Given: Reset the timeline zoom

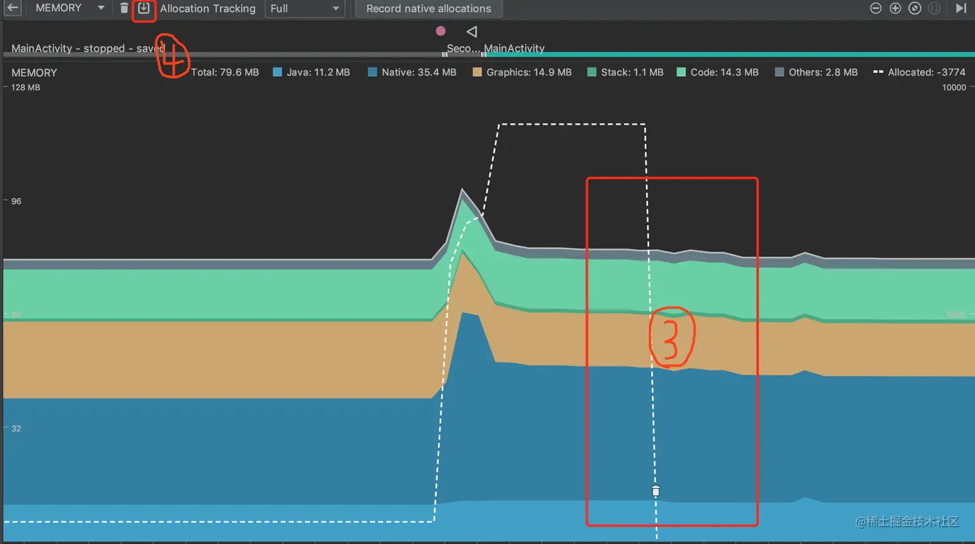Looking at the screenshot, I should point(914,8).
